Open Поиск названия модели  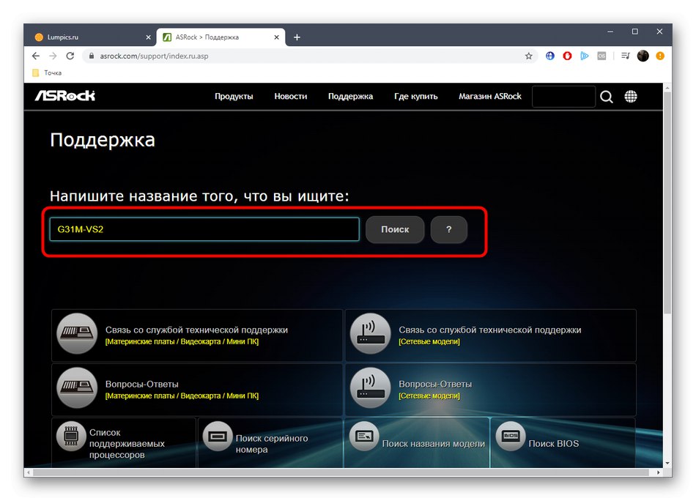coord(433,444)
